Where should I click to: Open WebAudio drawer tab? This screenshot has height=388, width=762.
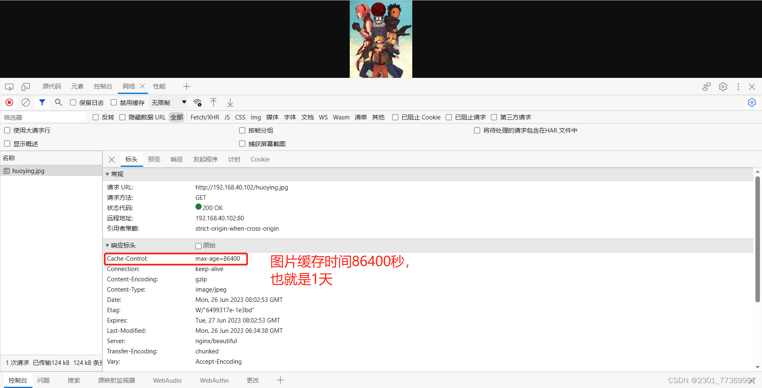coord(167,381)
